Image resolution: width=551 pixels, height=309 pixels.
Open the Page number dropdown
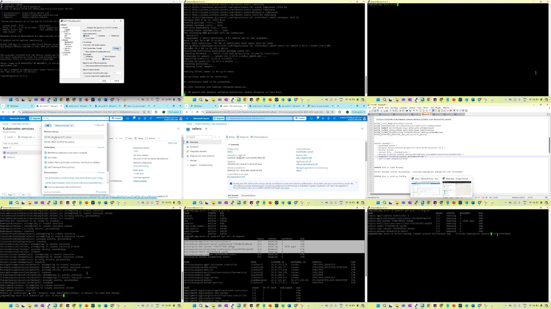pyautogui.click(x=17, y=194)
